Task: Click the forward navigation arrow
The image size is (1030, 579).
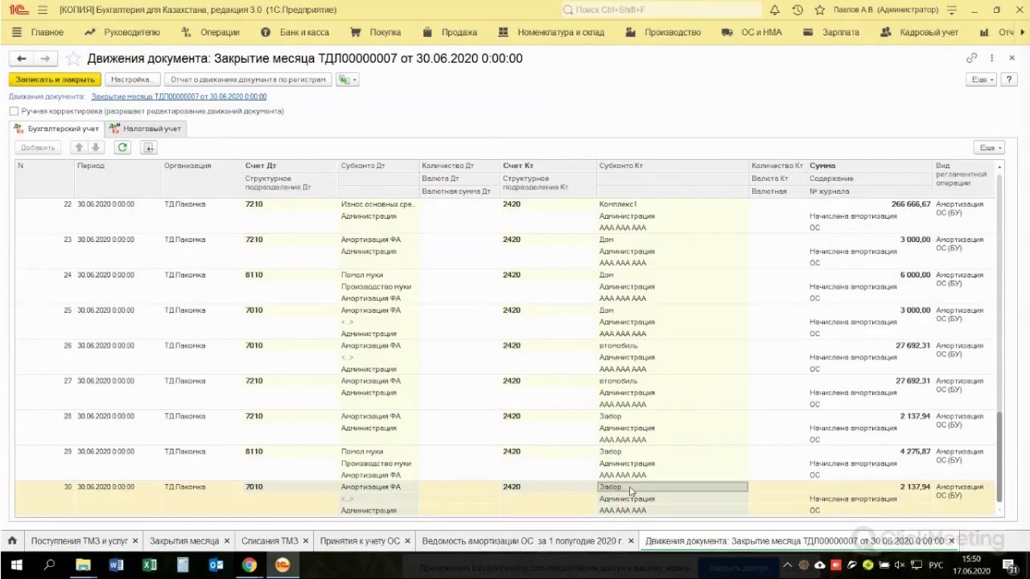Action: 46,59
